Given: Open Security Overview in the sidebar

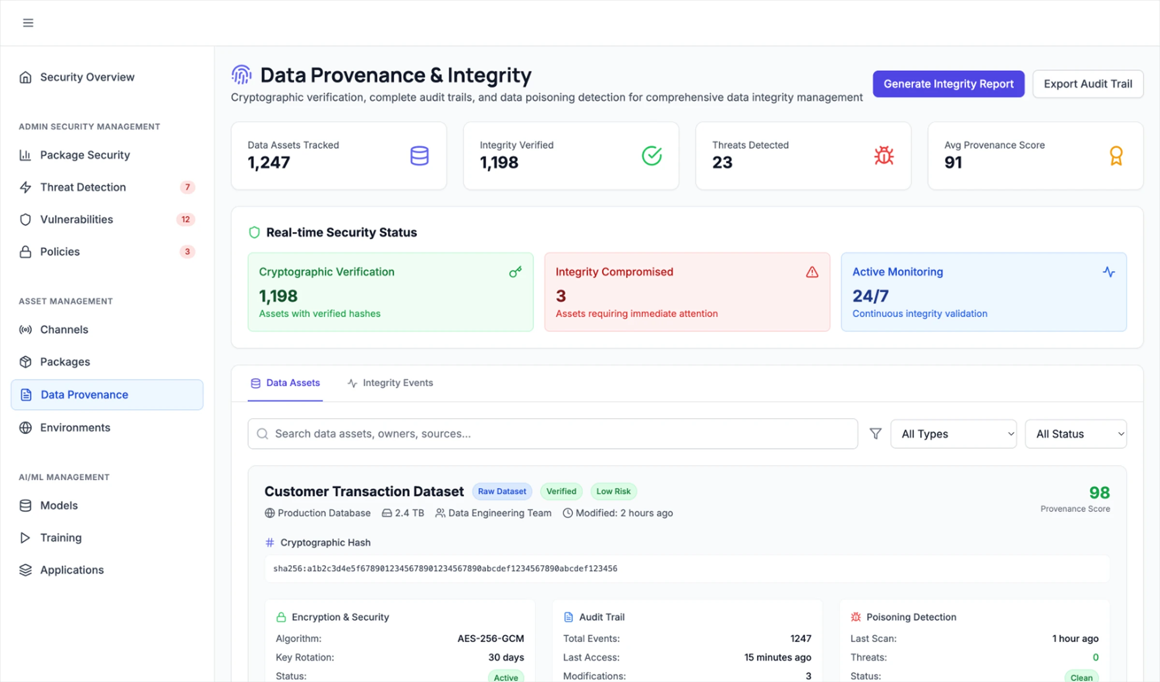Looking at the screenshot, I should [x=107, y=77].
